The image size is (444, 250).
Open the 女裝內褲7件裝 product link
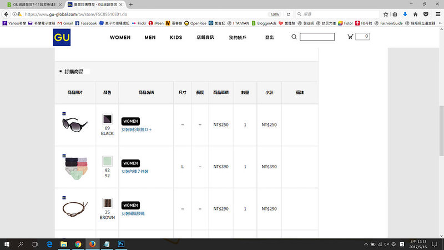pos(135,172)
